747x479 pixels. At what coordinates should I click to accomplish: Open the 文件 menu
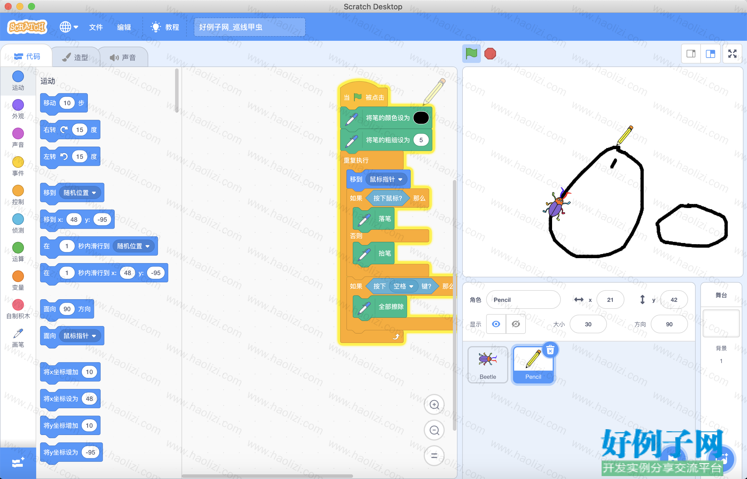[x=96, y=27]
